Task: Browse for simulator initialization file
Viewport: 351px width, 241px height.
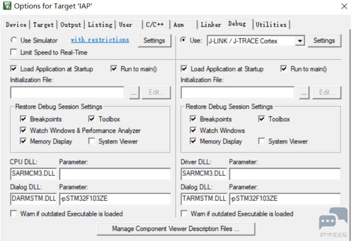Action: coord(134,92)
